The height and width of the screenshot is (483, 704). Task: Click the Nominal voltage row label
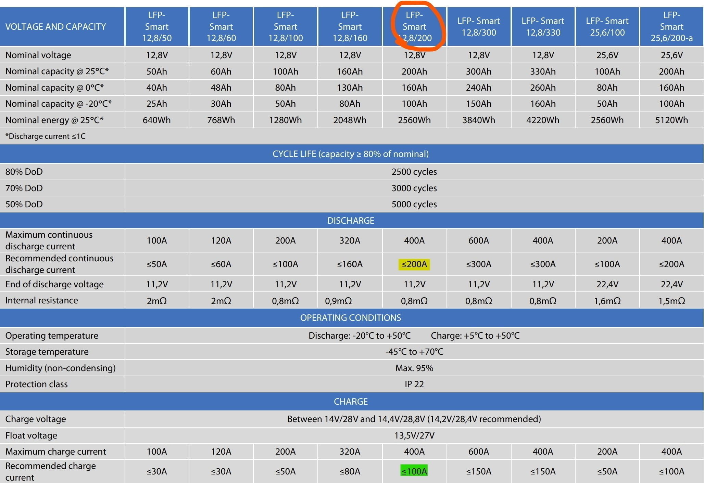pyautogui.click(x=38, y=55)
